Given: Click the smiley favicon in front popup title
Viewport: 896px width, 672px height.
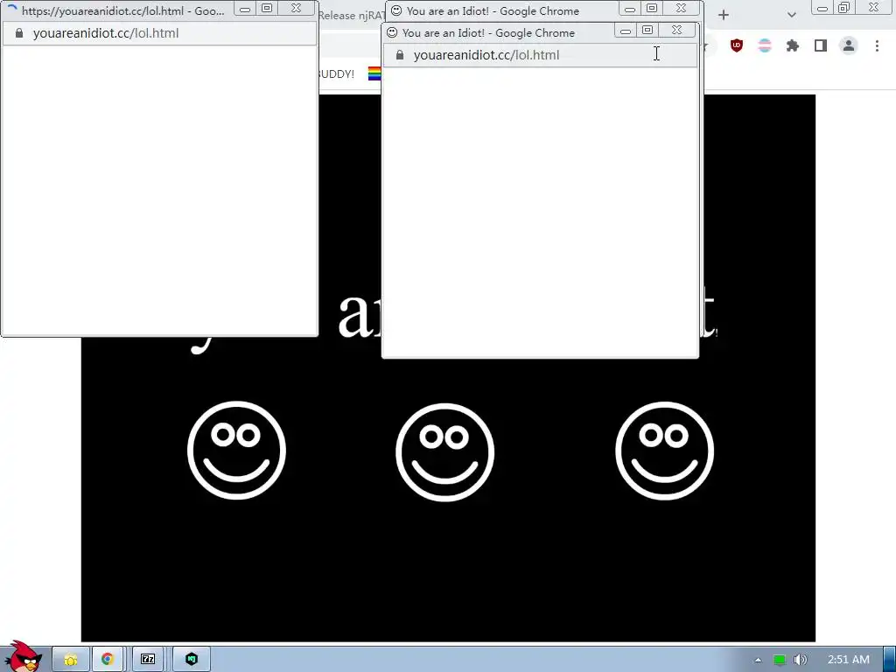Looking at the screenshot, I should 392,32.
